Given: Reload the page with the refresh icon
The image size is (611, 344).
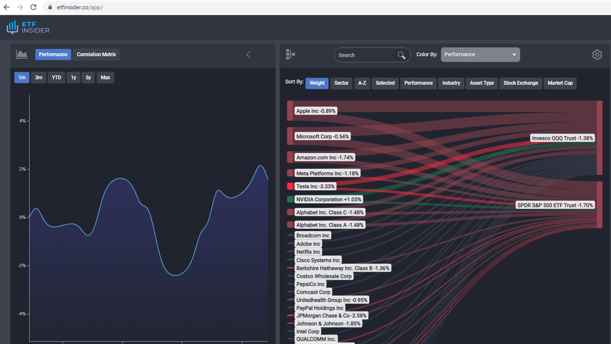Looking at the screenshot, I should pos(34,7).
